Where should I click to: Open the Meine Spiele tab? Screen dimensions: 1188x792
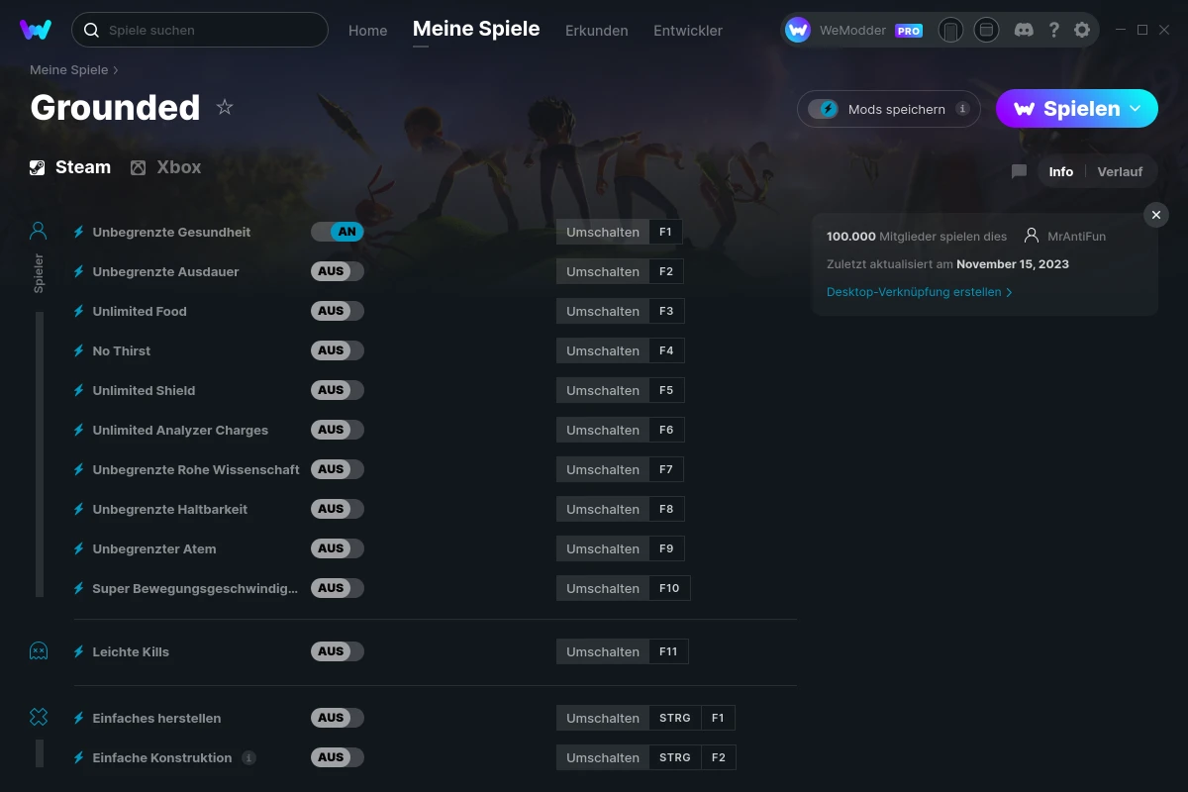pyautogui.click(x=476, y=29)
